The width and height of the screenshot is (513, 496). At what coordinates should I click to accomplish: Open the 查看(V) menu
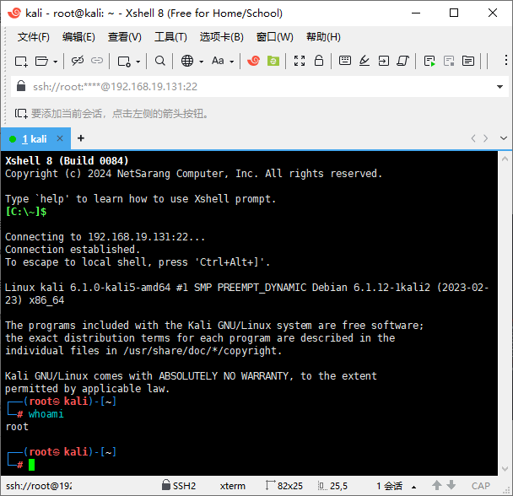click(x=125, y=37)
